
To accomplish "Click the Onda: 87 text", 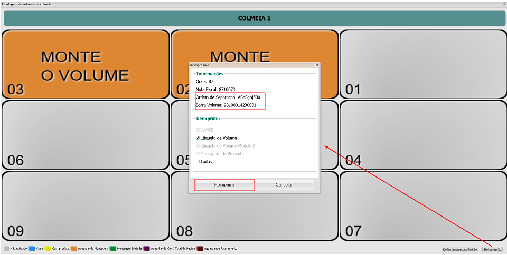I will (x=204, y=81).
